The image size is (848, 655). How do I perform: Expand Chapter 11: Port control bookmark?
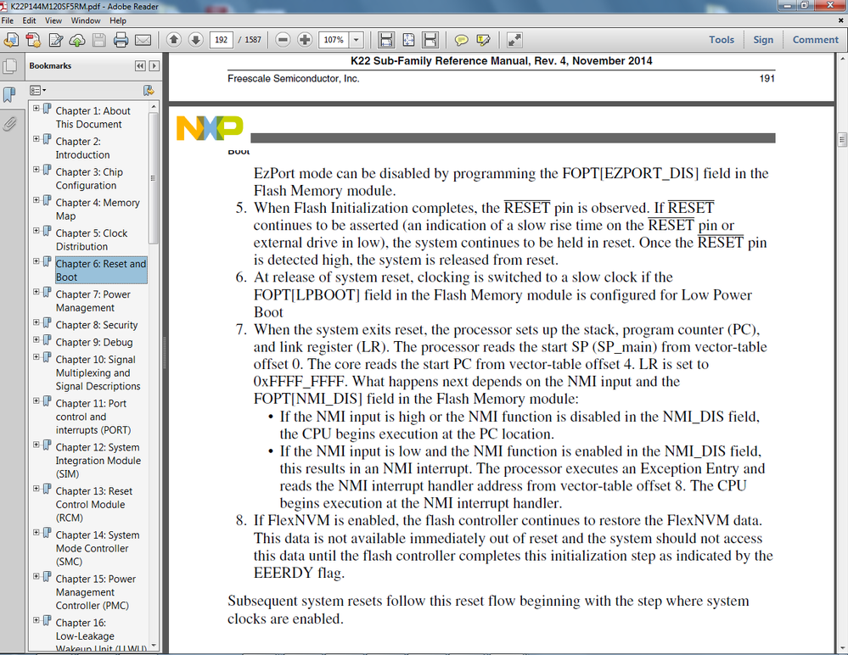pos(37,401)
